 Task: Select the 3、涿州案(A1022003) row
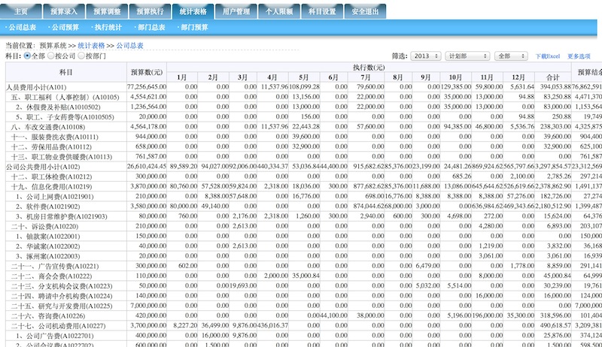[47, 257]
